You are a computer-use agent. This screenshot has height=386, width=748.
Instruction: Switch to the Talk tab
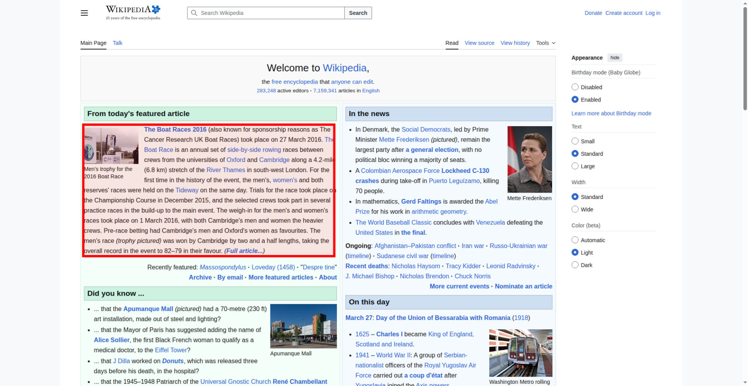coord(117,43)
